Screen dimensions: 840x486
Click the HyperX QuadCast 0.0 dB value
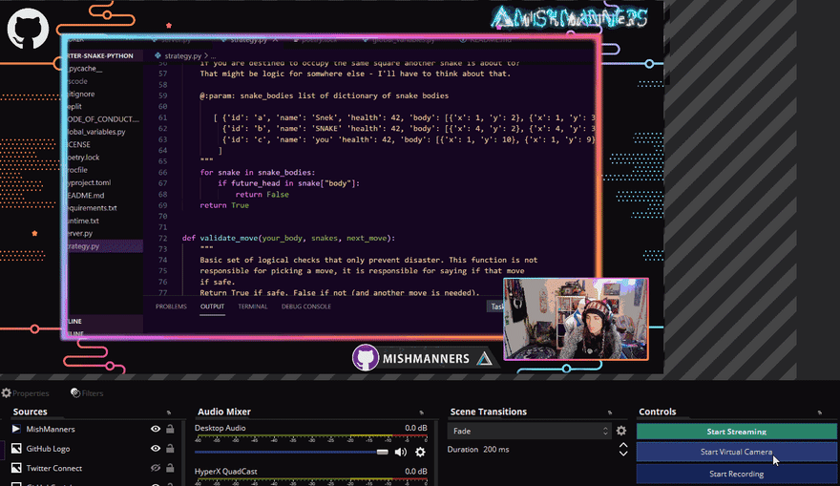pos(416,471)
